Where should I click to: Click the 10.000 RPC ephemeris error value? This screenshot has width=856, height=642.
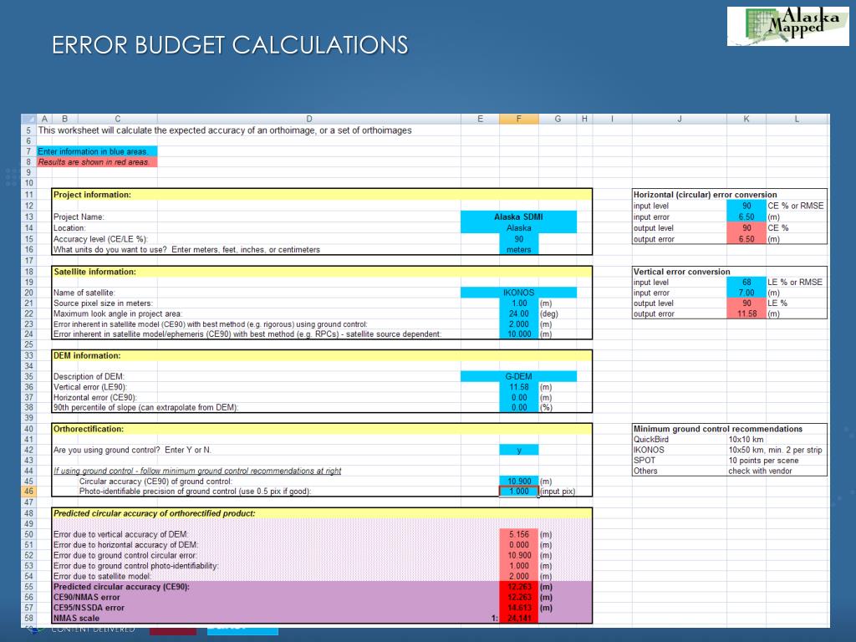518,334
